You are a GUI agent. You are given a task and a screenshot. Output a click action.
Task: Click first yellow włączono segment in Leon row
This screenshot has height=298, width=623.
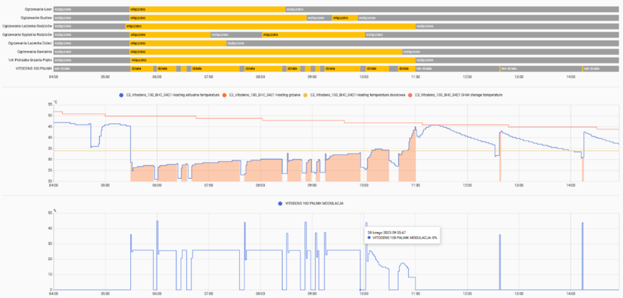[x=207, y=9]
